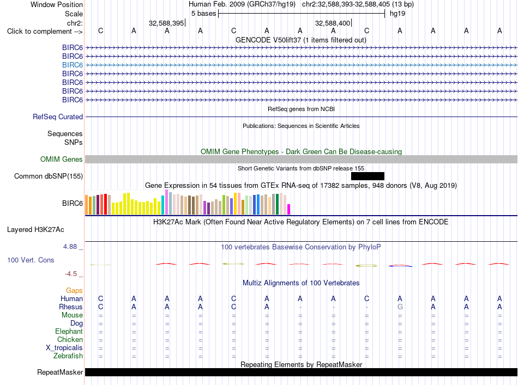Click the 32,588,400 position marker

[x=333, y=23]
